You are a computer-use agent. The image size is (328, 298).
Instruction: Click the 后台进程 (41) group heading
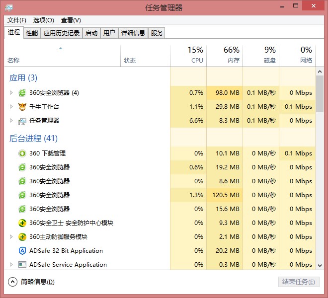coord(33,138)
